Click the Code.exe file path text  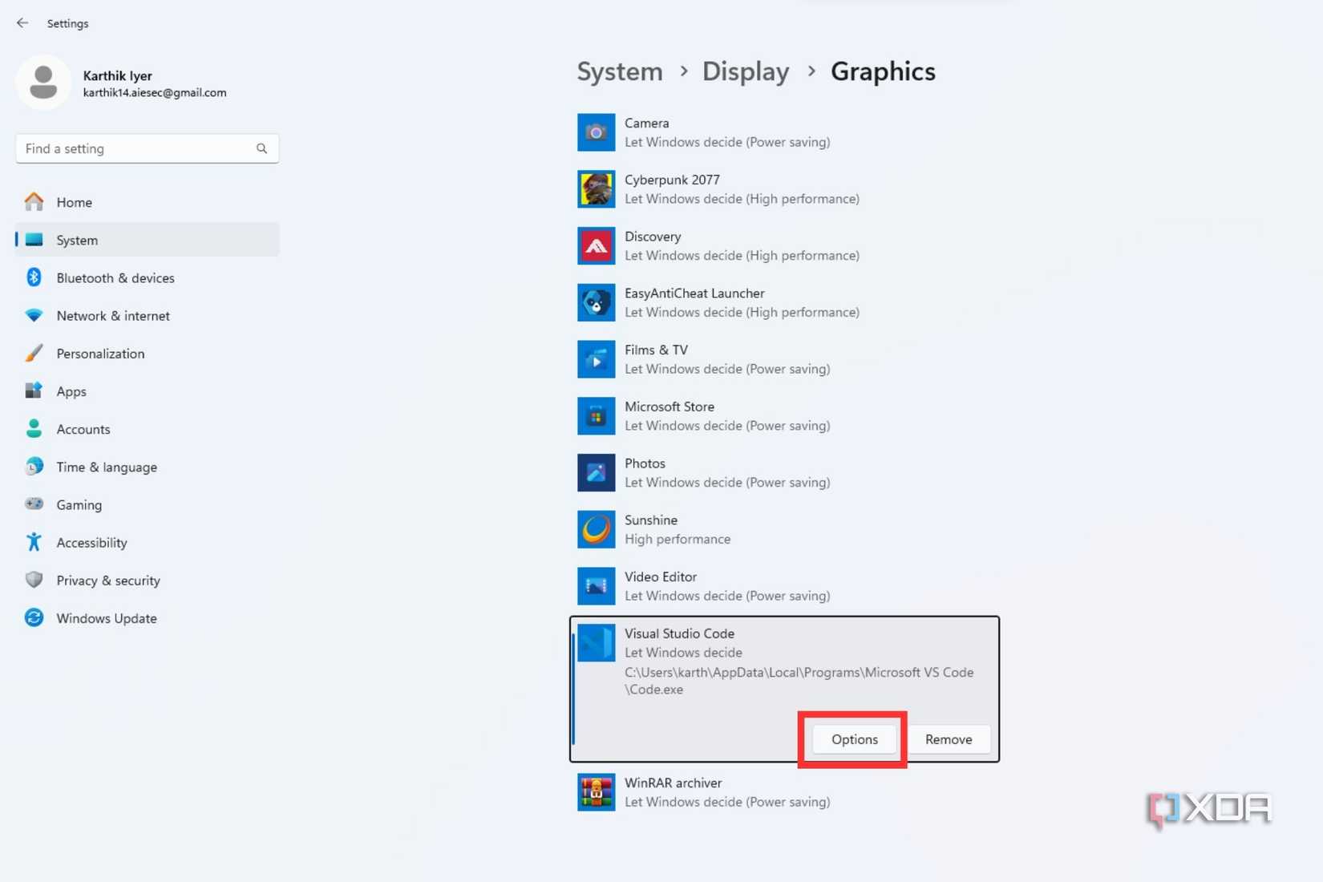click(x=799, y=681)
